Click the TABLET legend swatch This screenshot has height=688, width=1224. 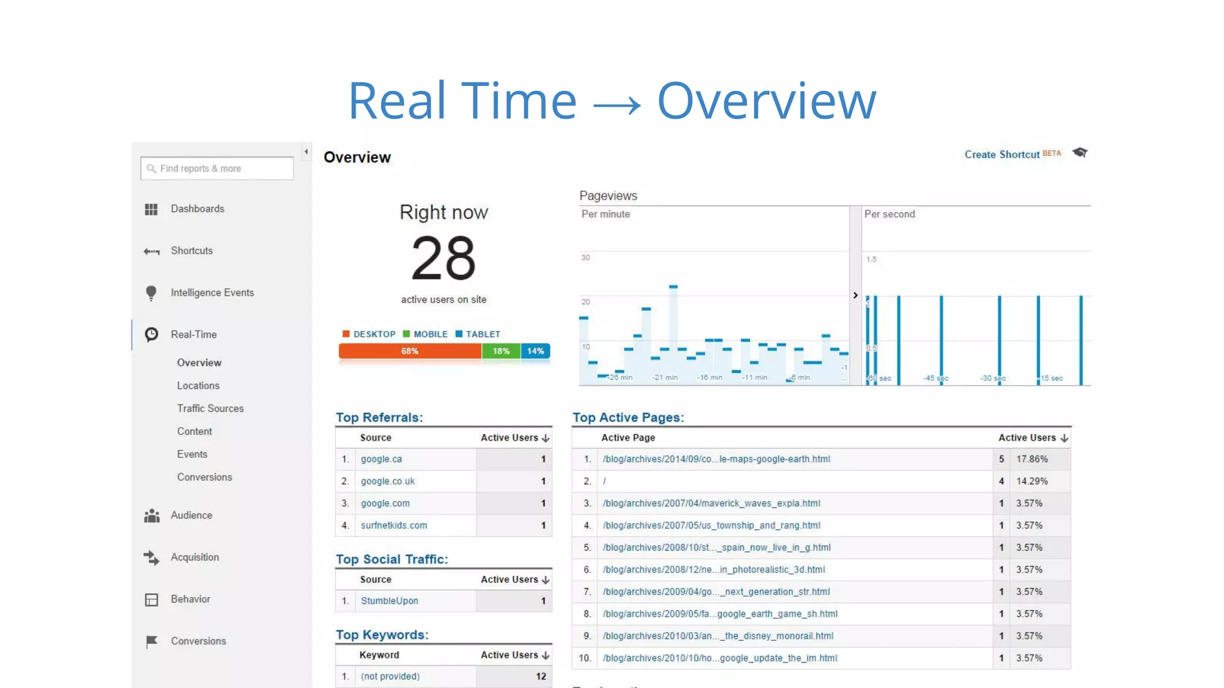[x=459, y=334]
